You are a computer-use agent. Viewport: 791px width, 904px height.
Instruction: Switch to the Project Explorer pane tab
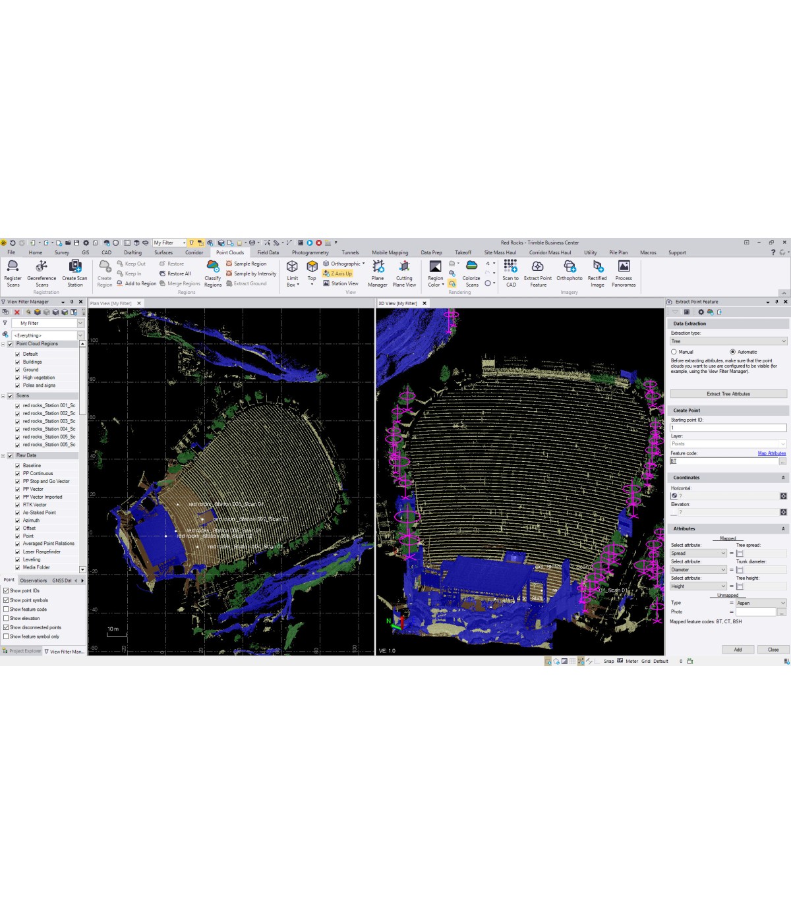pos(22,651)
